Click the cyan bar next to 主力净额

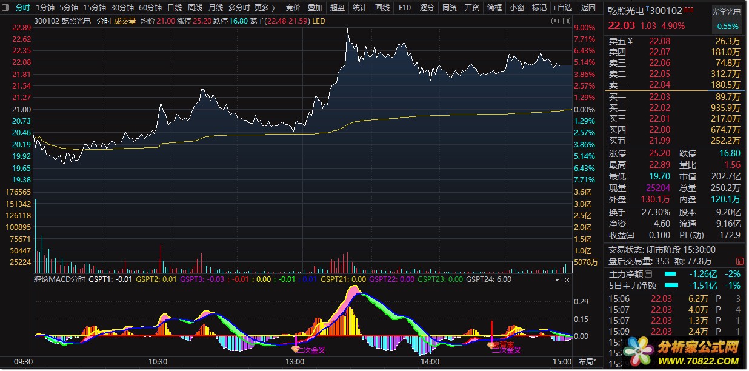(671, 275)
